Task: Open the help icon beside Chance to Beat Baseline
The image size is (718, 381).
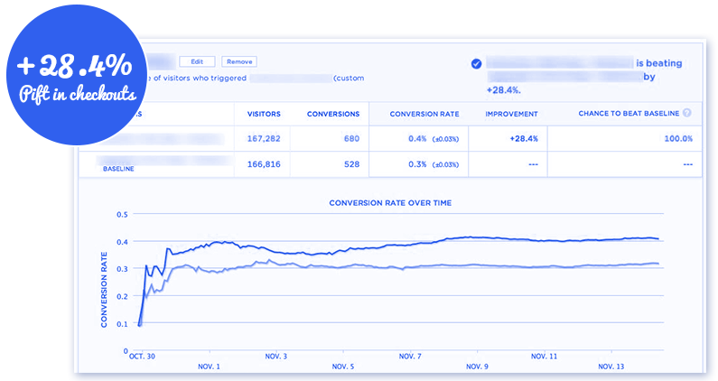Action: (x=688, y=114)
